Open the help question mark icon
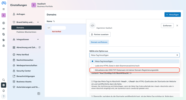This screenshot has height=100, width=186. [4, 96]
